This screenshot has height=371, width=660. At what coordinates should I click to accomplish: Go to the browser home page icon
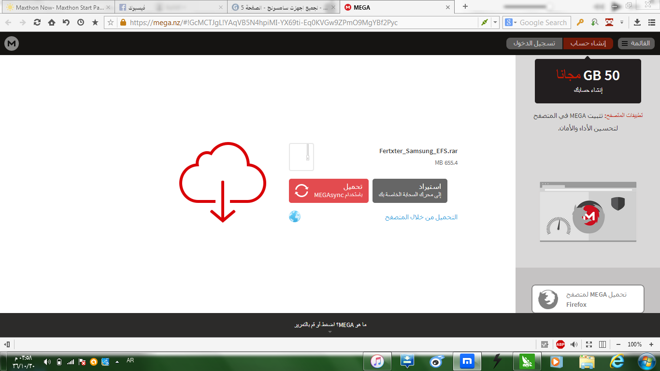pyautogui.click(x=52, y=22)
